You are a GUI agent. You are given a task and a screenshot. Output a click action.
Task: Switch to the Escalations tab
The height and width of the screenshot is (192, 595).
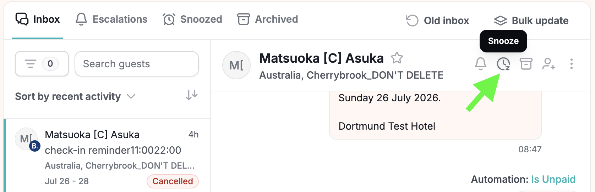click(111, 19)
